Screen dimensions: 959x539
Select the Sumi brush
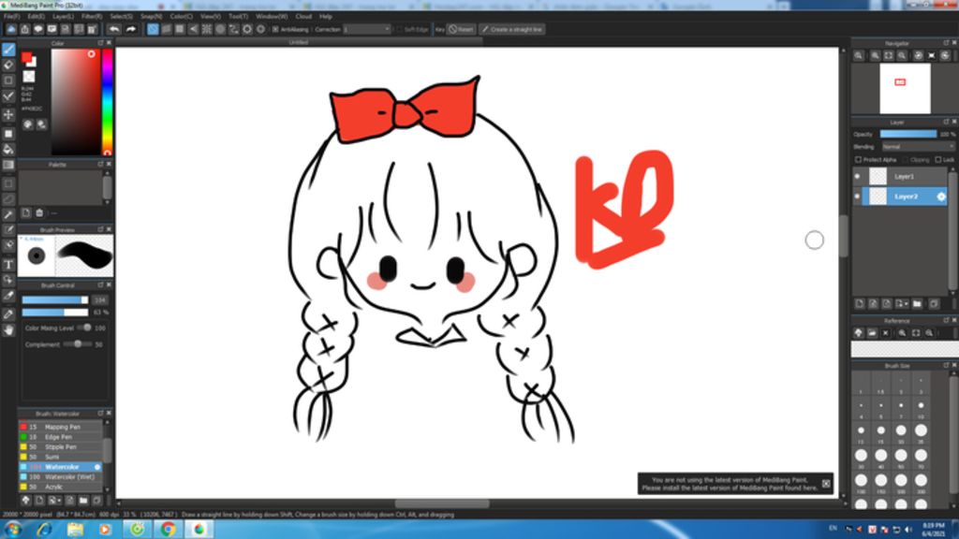click(60, 457)
